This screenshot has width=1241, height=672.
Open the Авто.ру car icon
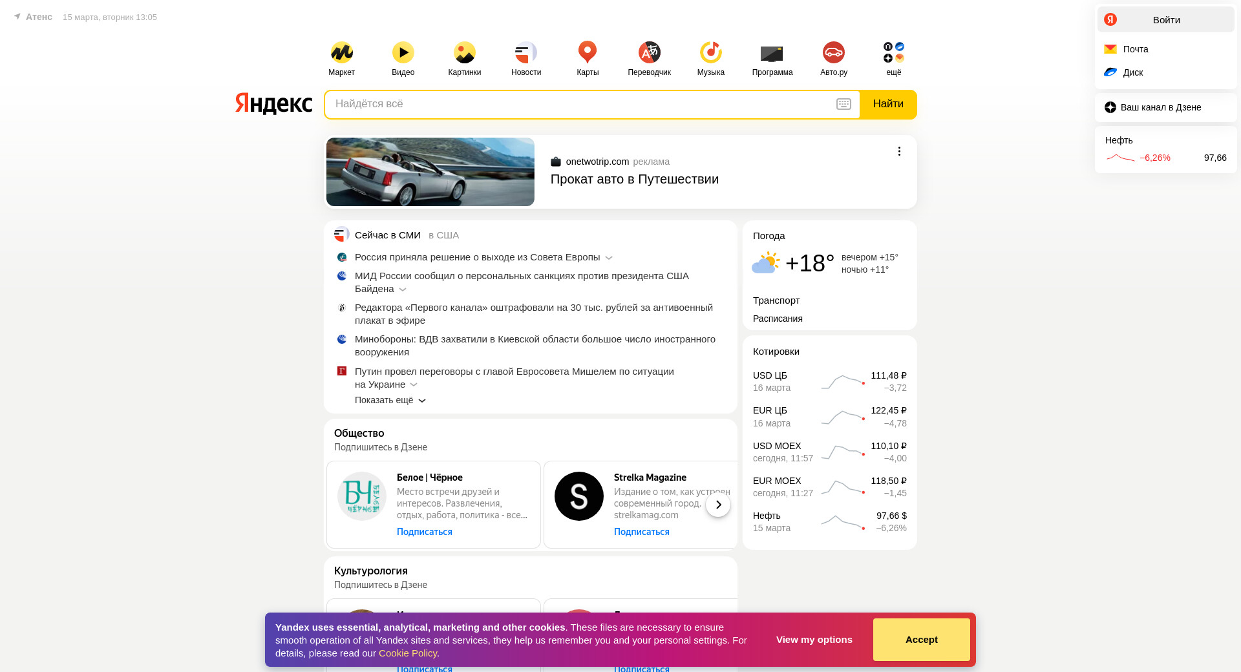coord(834,52)
